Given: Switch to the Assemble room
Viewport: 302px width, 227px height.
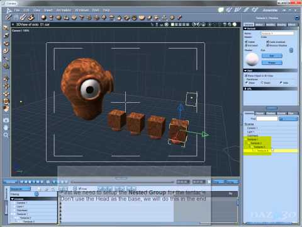Looking at the screenshot, I should tap(270, 10).
